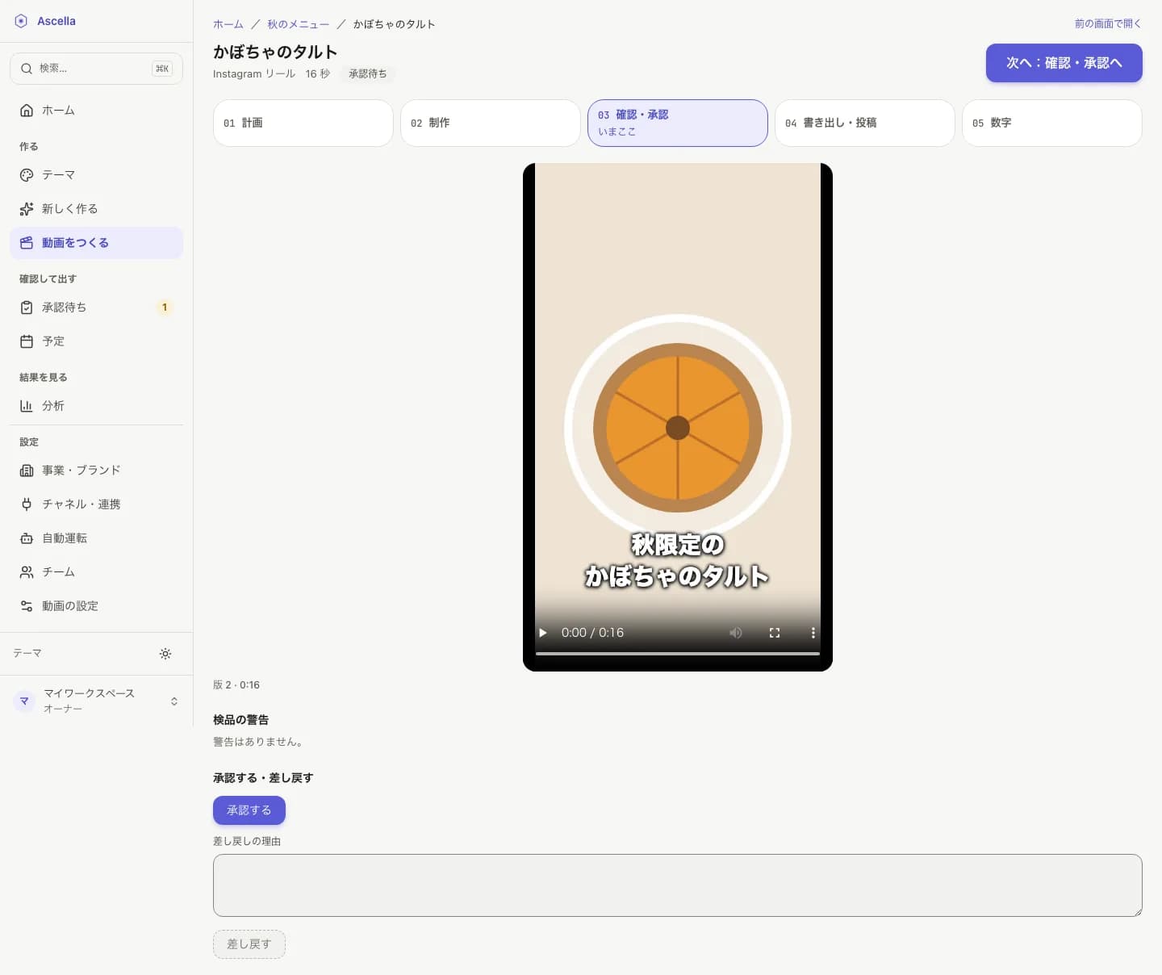Play the かぼちゃのタルト video
Screen dimensions: 1162x975
(x=543, y=633)
